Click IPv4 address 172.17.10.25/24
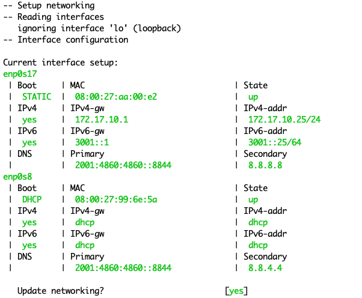 tap(284, 120)
